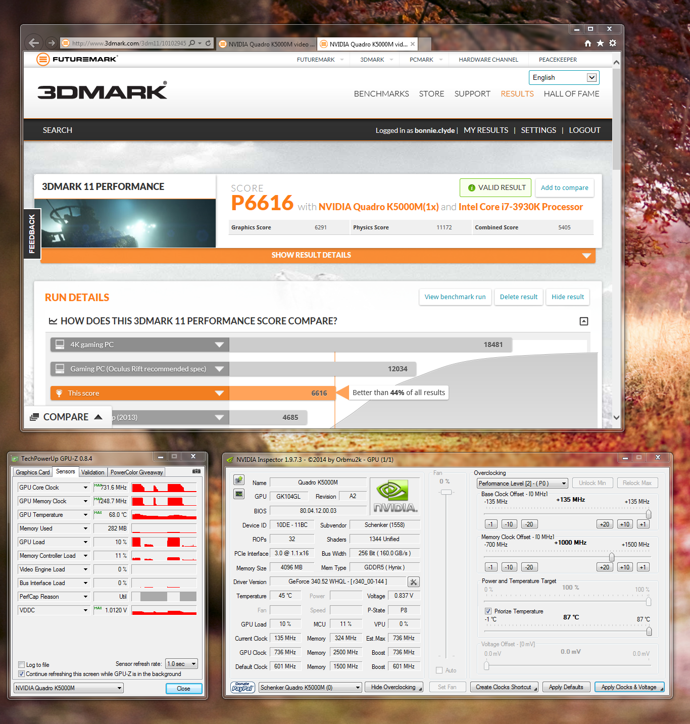
Task: Click the Memory Clock Offset slider handle
Action: pos(612,557)
